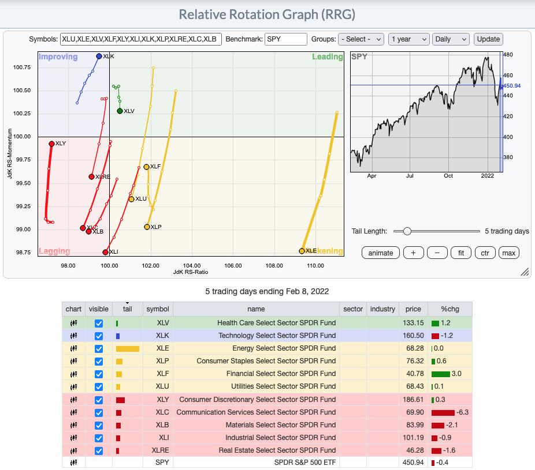This screenshot has height=470, width=535.
Task: Open chart icon for SPY row
Action: pyautogui.click(x=73, y=463)
